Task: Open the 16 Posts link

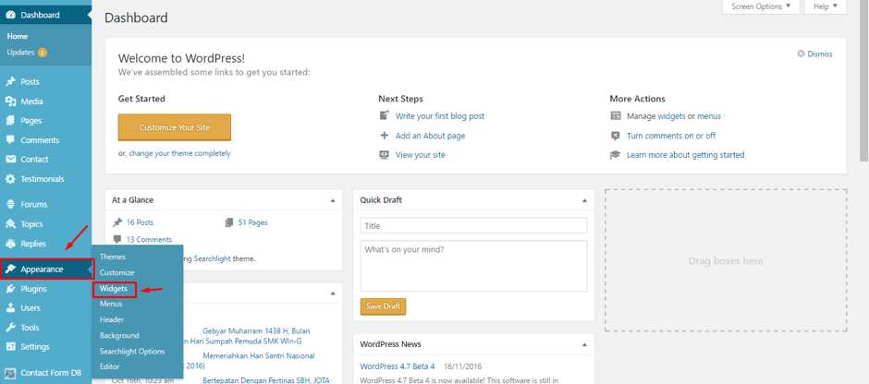Action: point(140,222)
